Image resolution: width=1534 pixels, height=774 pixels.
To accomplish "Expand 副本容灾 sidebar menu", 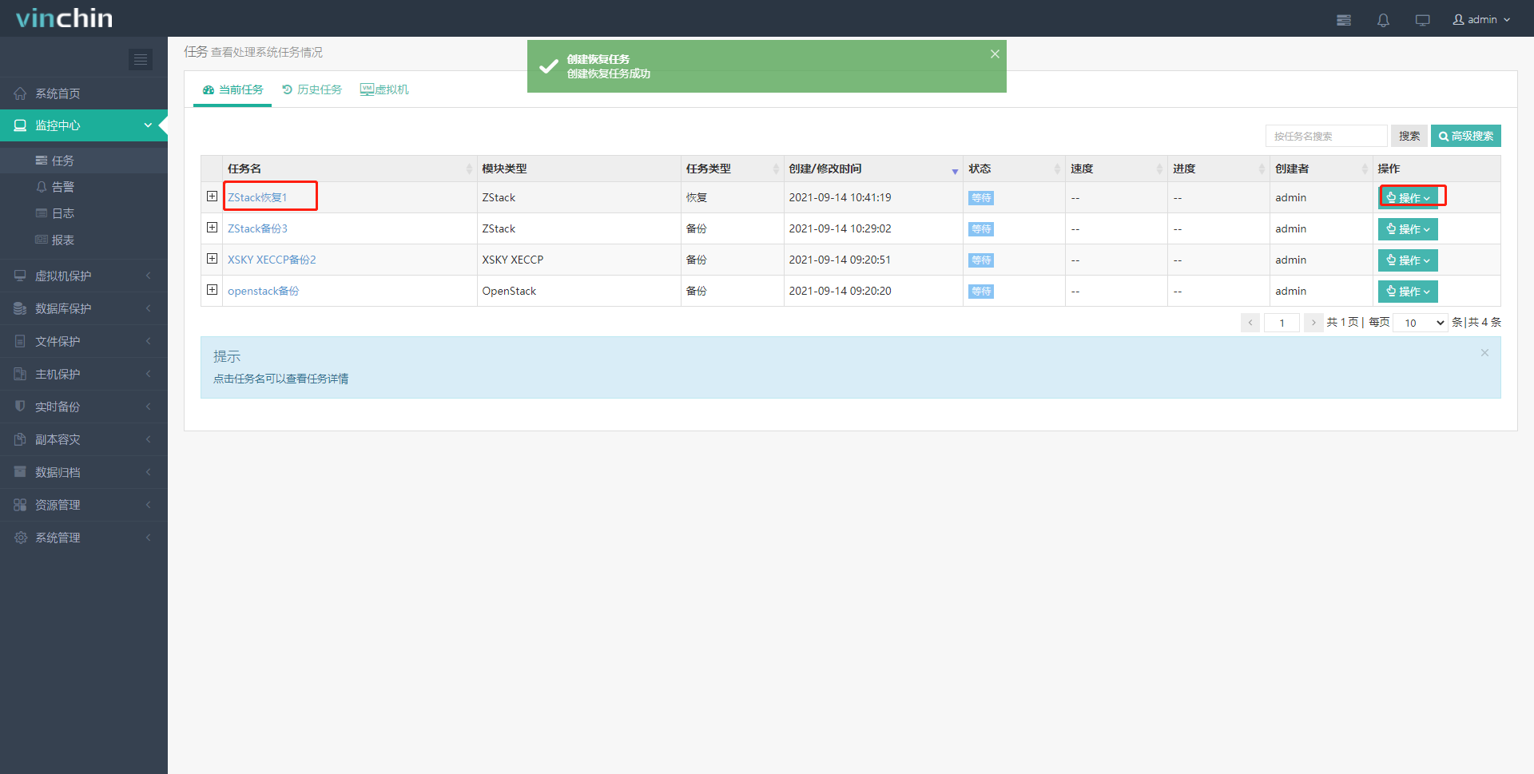I will 84,439.
